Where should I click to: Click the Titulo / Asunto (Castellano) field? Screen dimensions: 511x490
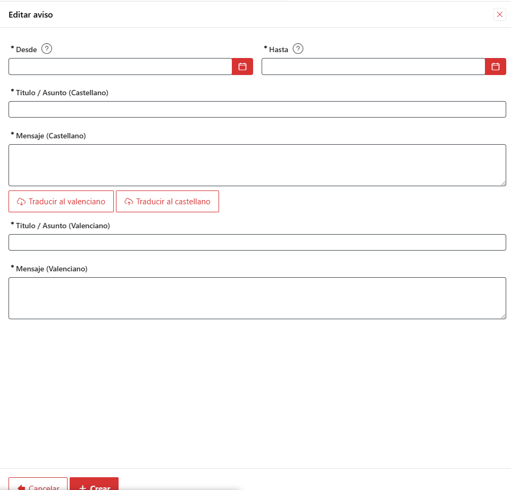[257, 109]
